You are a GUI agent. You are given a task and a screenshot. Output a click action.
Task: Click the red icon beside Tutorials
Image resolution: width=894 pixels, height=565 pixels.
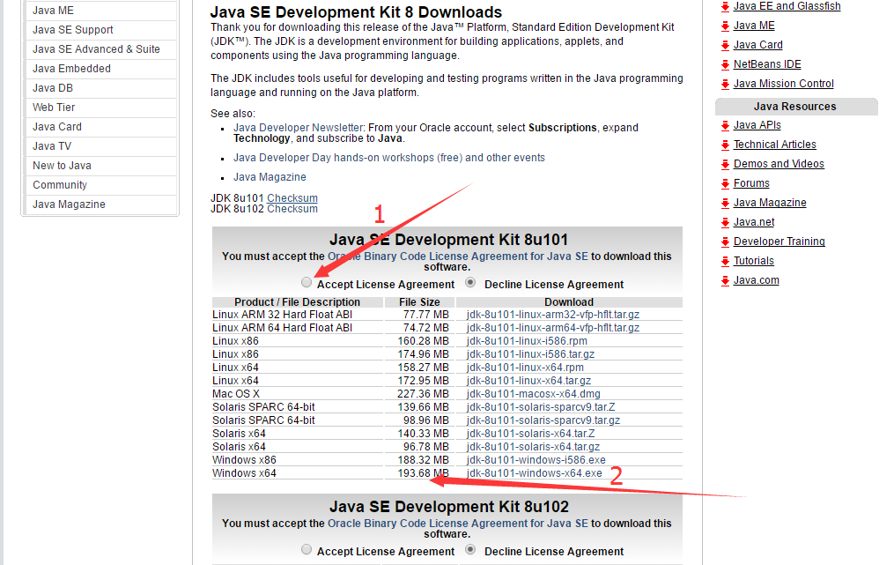click(725, 262)
